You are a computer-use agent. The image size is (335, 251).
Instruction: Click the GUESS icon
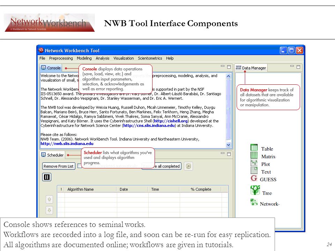(254, 178)
